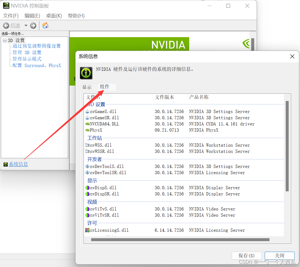Viewport: 300px width, 267px height.
Task: Select 管理显示模式 in the task tree
Action: pos(27,59)
